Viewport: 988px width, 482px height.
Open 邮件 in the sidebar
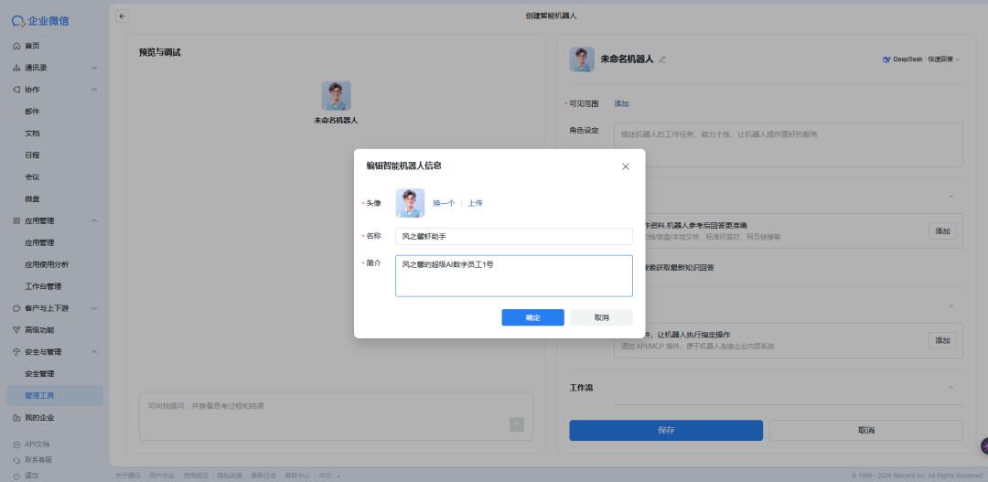(33, 112)
